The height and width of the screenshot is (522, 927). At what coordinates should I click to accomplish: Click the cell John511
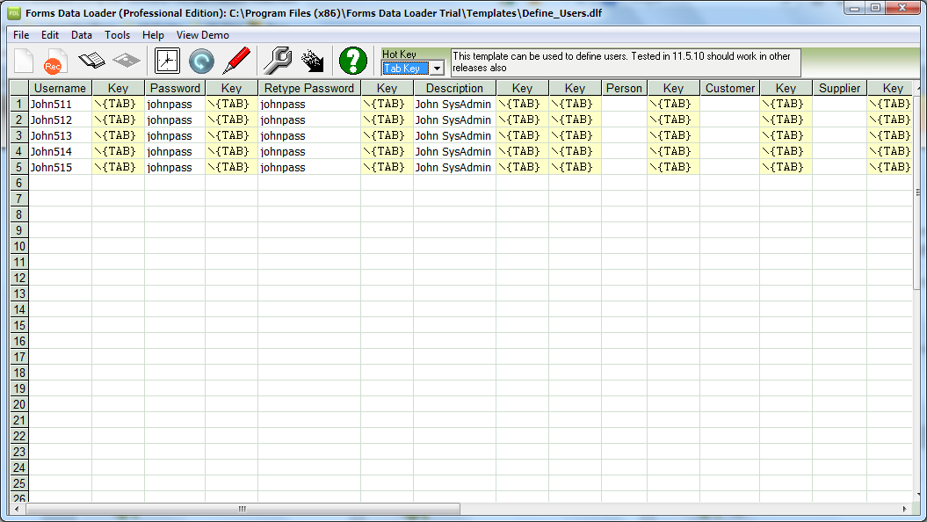point(61,104)
